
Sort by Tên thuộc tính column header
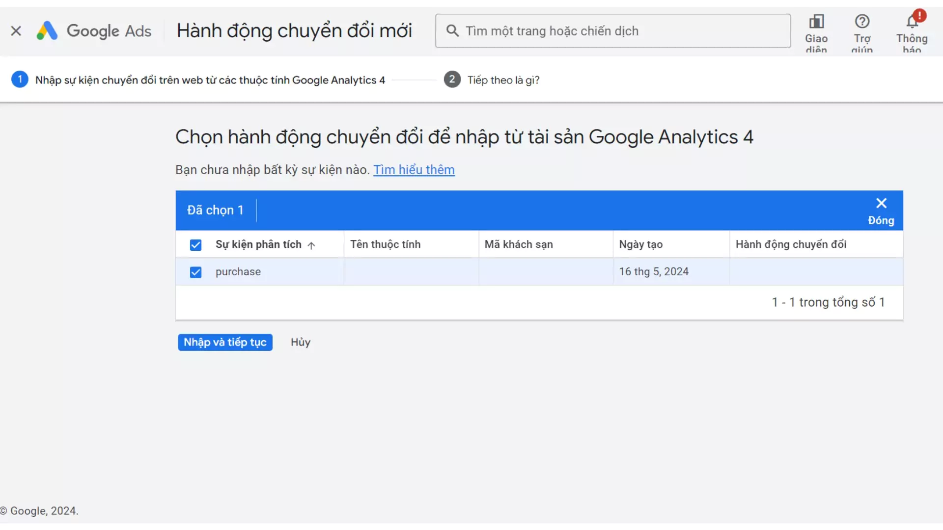click(385, 244)
